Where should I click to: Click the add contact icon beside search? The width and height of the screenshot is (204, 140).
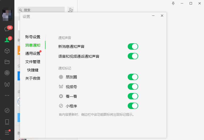(71, 10)
